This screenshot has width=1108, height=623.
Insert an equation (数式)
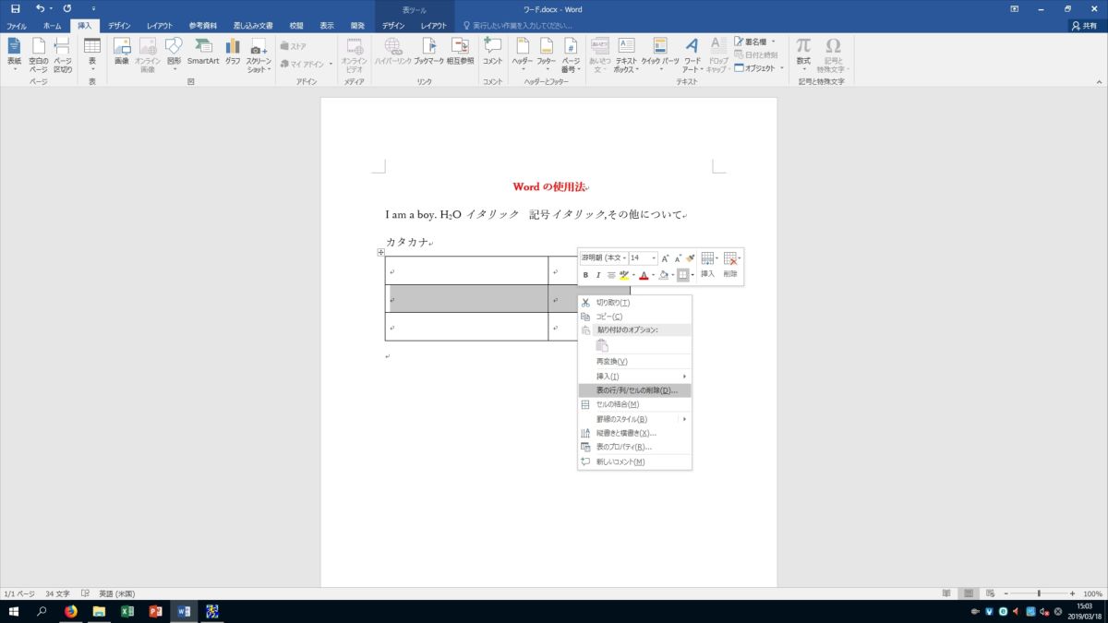click(803, 55)
